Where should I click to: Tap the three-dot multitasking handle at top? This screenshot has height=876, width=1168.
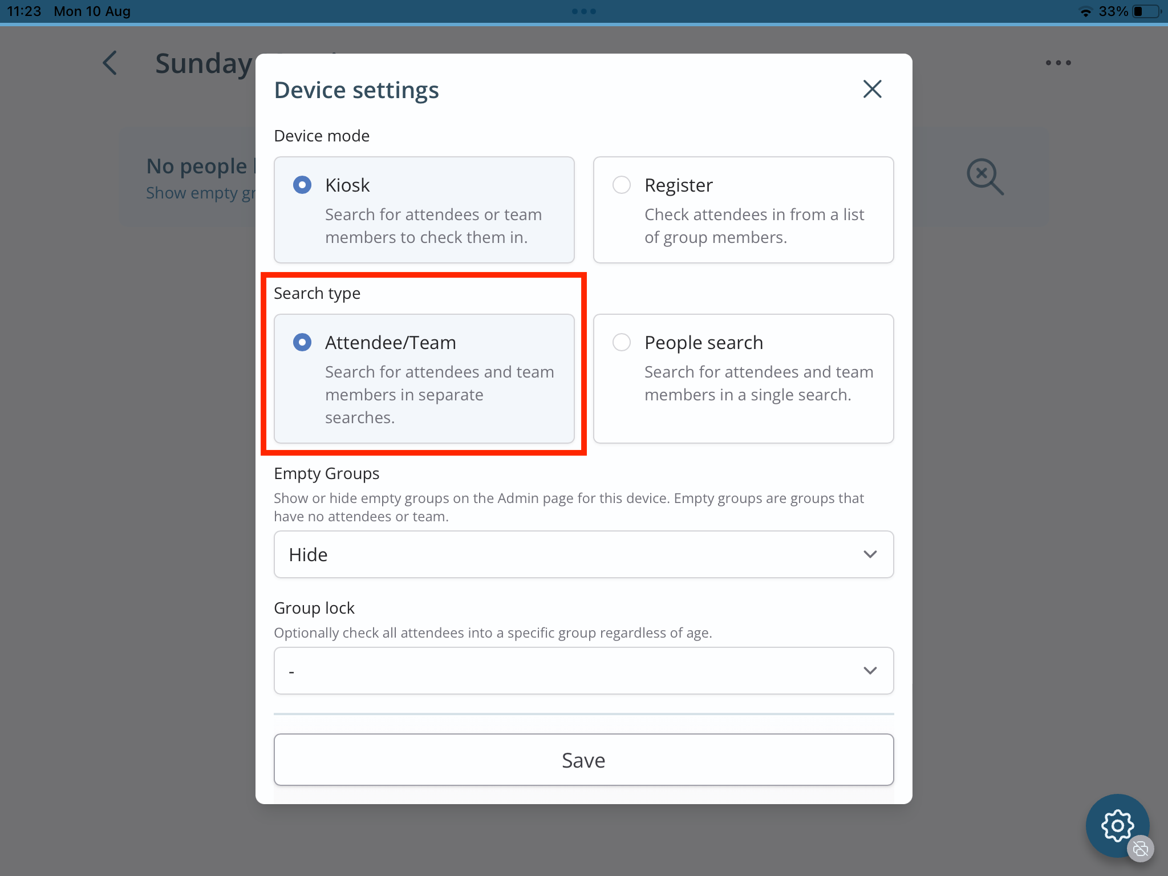[x=584, y=11]
